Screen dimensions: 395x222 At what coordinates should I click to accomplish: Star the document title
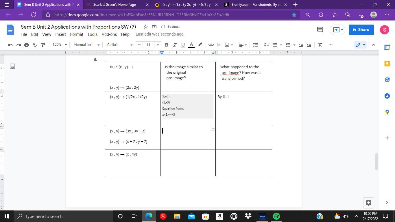(146, 27)
